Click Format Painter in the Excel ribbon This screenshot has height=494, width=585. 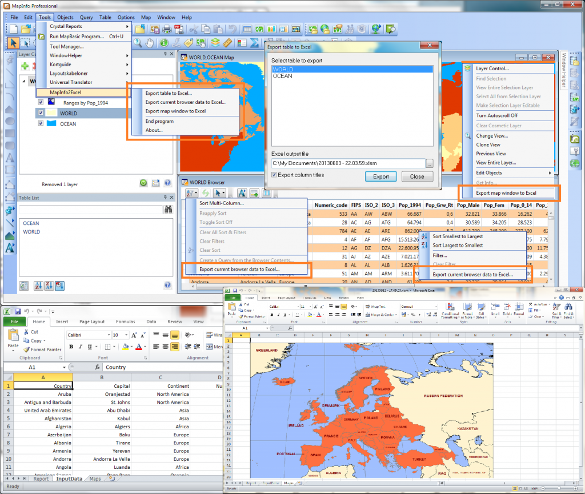[x=43, y=350]
